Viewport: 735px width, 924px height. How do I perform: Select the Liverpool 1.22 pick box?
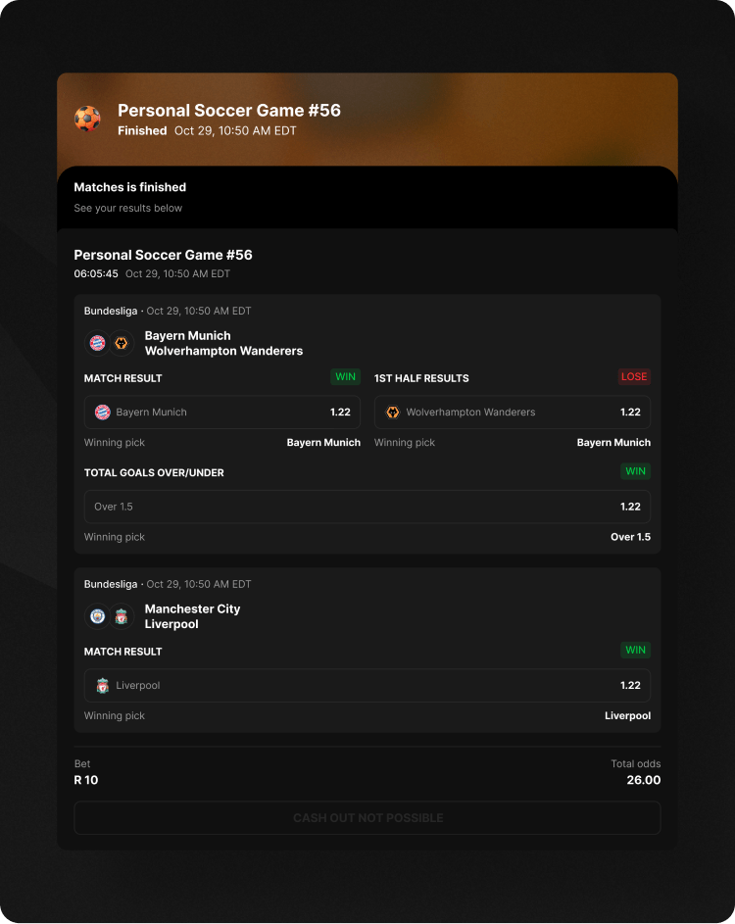(367, 686)
